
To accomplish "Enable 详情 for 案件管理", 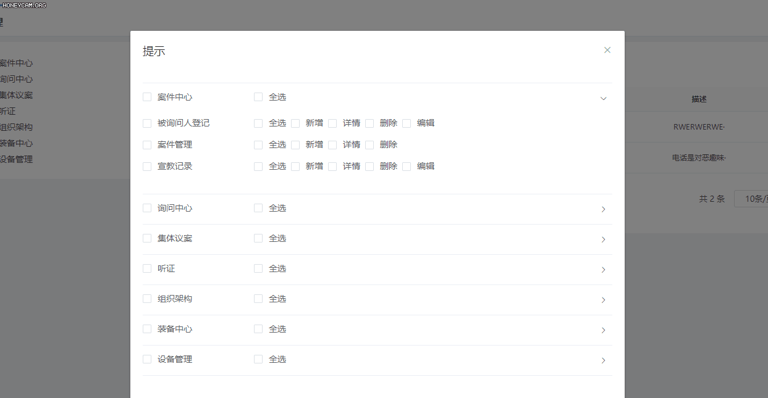I will tap(332, 144).
